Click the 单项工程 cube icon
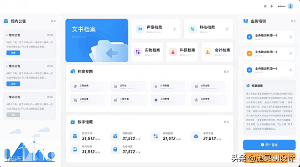The image size is (300, 167). pyautogui.click(x=196, y=136)
